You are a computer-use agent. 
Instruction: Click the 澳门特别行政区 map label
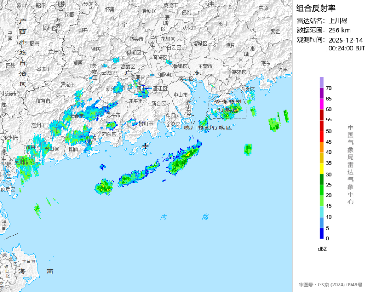(x=208, y=127)
